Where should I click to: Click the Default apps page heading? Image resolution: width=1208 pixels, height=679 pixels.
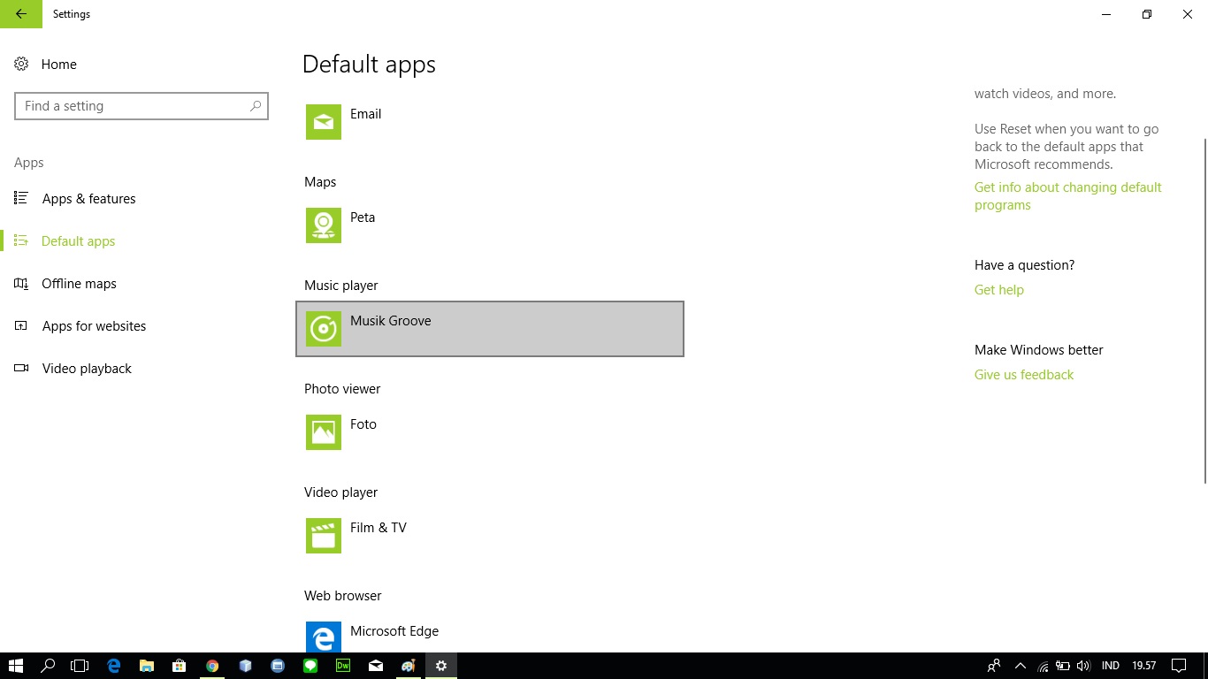[369, 65]
